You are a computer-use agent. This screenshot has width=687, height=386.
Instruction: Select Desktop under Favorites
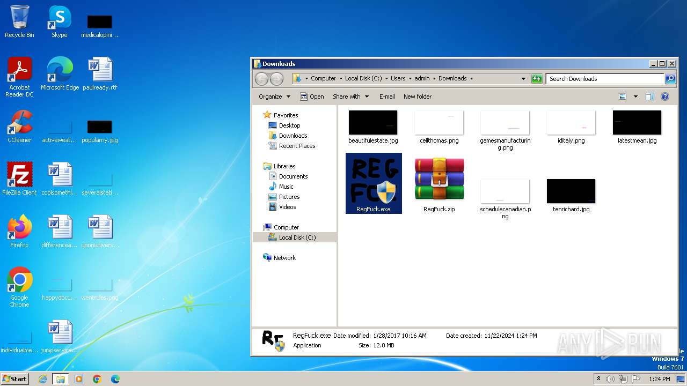289,125
